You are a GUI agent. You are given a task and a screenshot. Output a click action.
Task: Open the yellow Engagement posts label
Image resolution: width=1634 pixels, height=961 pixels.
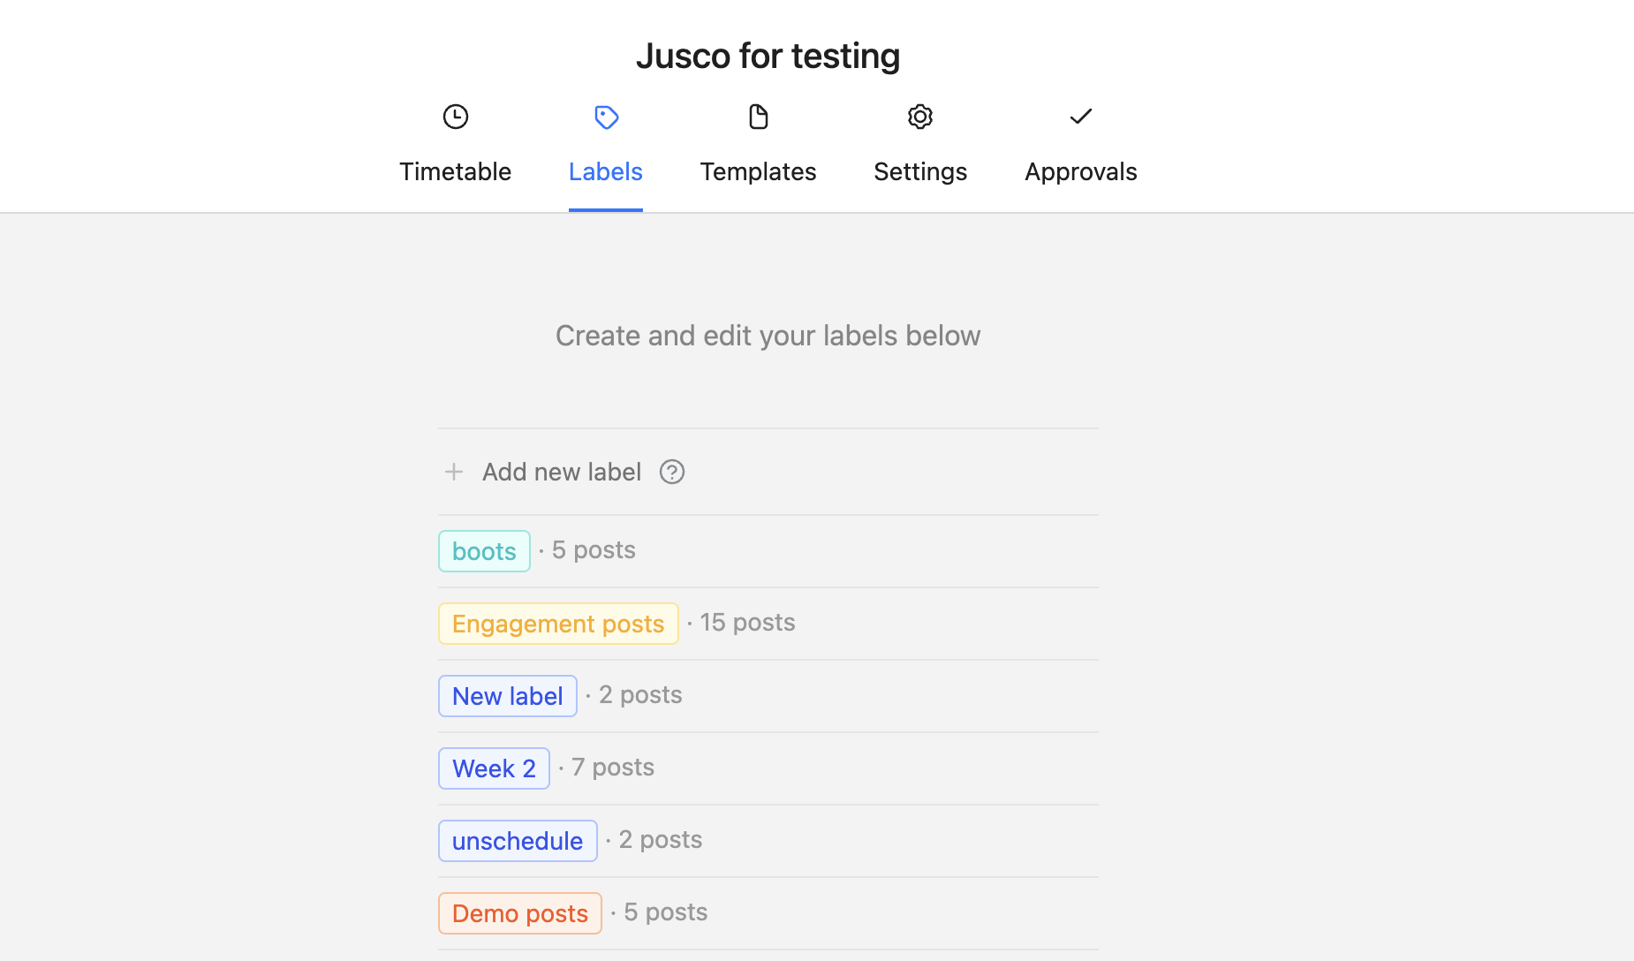(558, 624)
